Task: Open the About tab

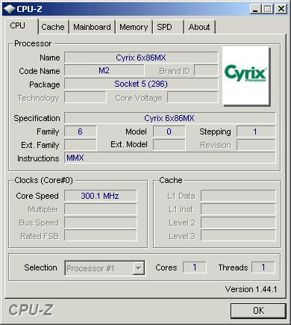Action: coord(199,27)
